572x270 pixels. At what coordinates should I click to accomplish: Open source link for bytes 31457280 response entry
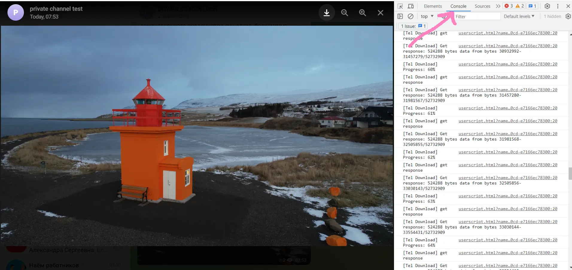pyautogui.click(x=508, y=90)
